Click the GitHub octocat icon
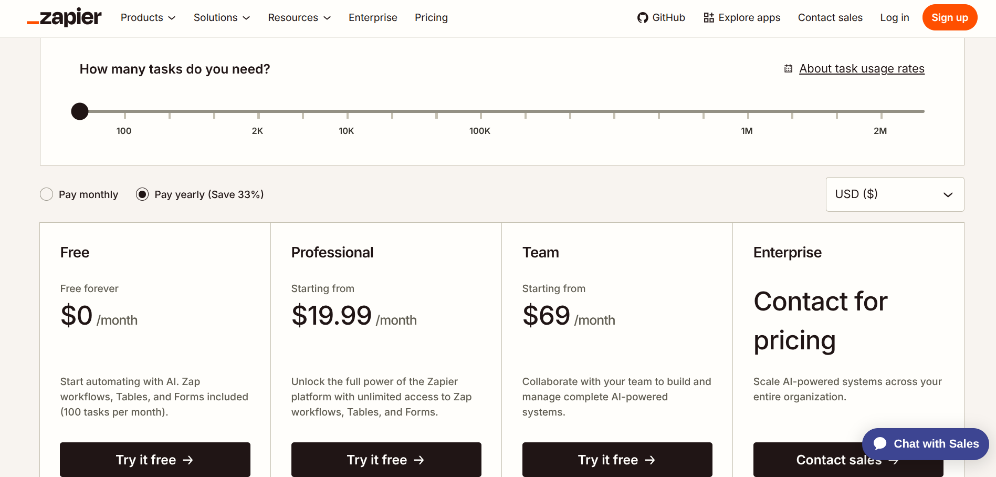The height and width of the screenshot is (477, 996). [x=643, y=18]
